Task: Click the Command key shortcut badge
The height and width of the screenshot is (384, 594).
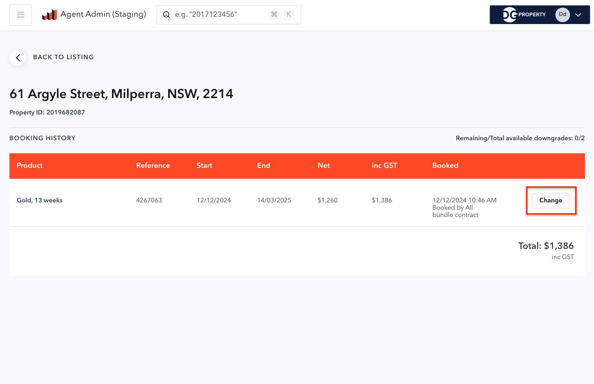Action: (x=274, y=15)
